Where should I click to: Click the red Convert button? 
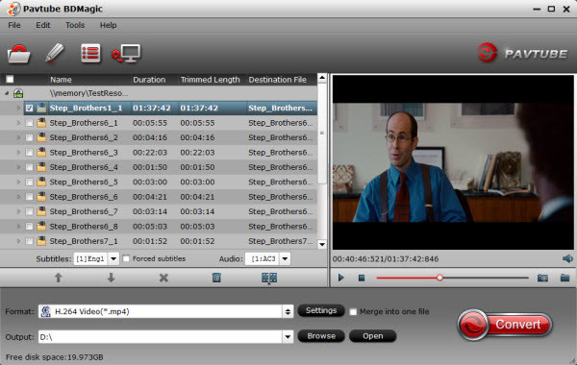505,325
